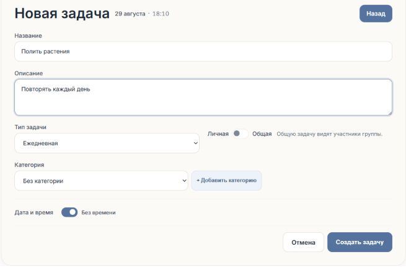Image resolution: width=406 pixels, height=267 pixels.
Task: Select the Личная label
Action: tap(218, 134)
